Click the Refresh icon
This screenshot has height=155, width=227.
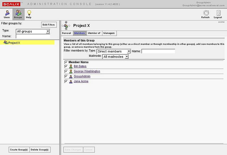(205, 13)
